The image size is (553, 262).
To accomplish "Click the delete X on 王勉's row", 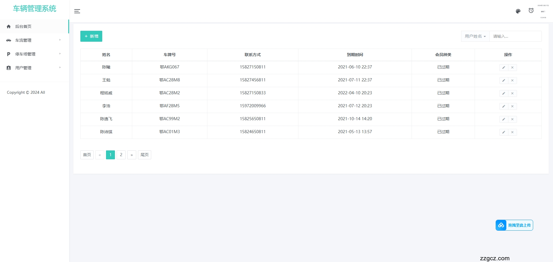I will (x=512, y=81).
